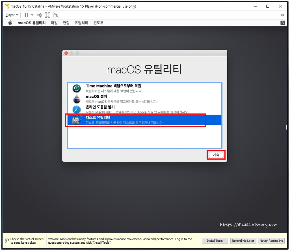Open the 윈도우 menu
Viewport: 290px width, 251px height.
click(98, 23)
